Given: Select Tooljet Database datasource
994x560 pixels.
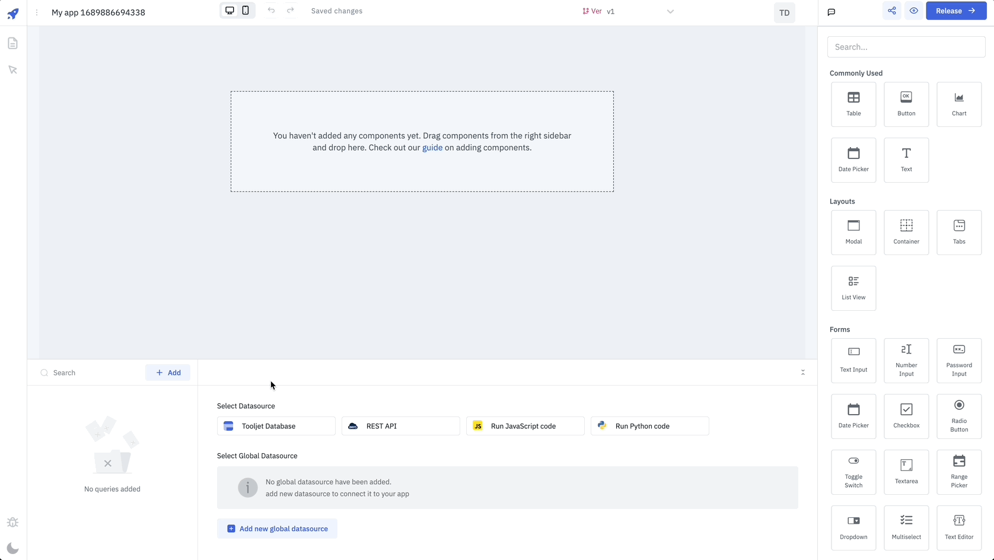Looking at the screenshot, I should [x=276, y=426].
